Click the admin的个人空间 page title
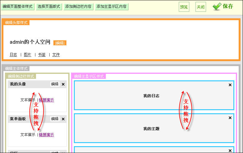 click(x=30, y=42)
